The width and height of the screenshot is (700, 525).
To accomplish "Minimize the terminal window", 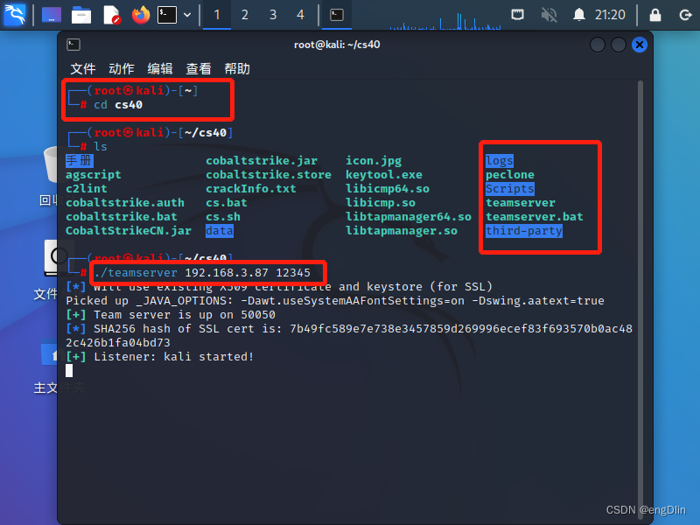I will coord(598,45).
